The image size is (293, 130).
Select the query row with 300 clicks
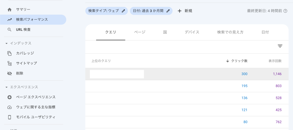pos(187,74)
